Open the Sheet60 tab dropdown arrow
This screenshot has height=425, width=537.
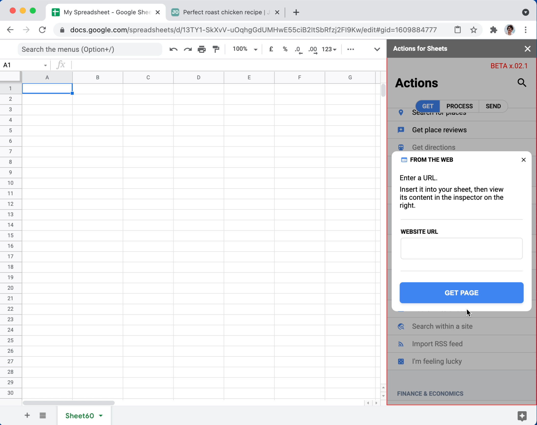[101, 416]
